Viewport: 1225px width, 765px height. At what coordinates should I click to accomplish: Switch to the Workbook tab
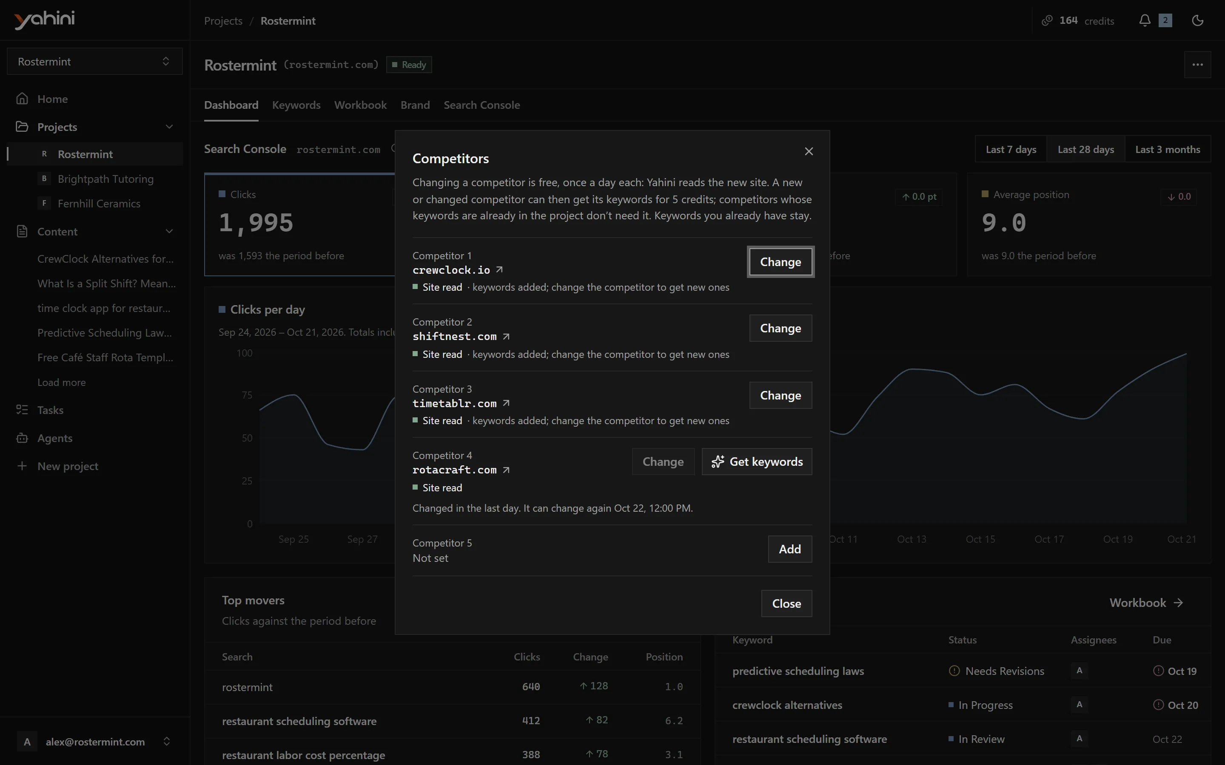[x=360, y=105]
